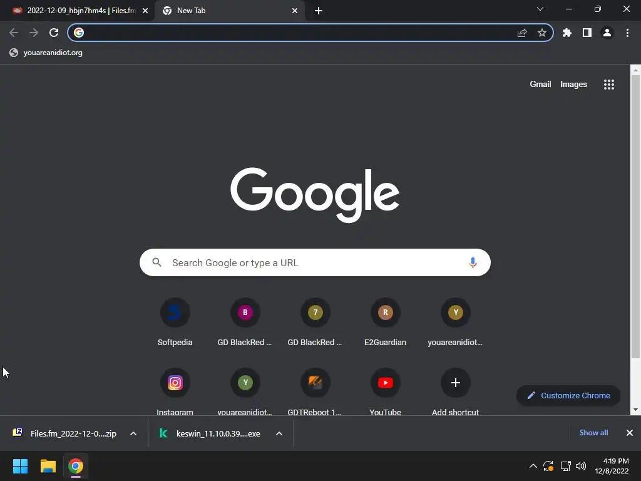Open the Extensions puzzle icon
The height and width of the screenshot is (481, 641).
point(567,33)
